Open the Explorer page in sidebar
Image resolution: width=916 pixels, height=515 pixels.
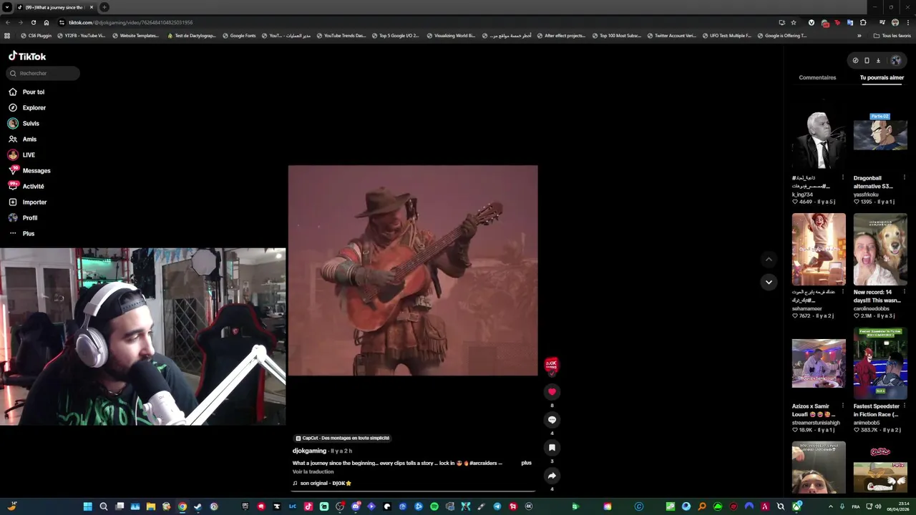point(27,107)
